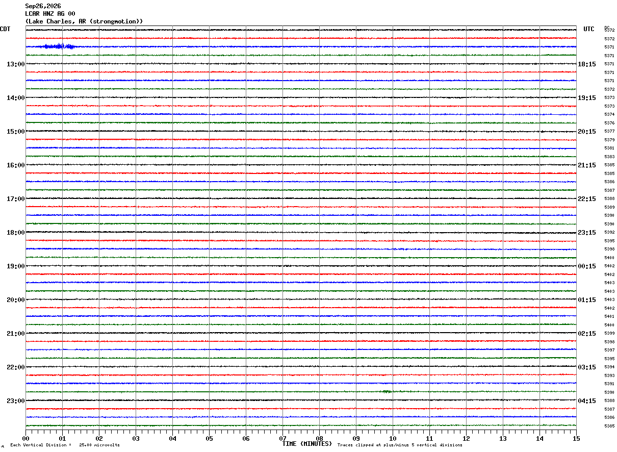Click the TIME (MINUTES) axis title
The height and width of the screenshot is (452, 617).
(307, 444)
